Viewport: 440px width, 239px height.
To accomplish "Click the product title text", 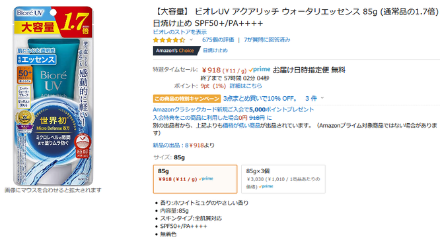I will point(296,17).
